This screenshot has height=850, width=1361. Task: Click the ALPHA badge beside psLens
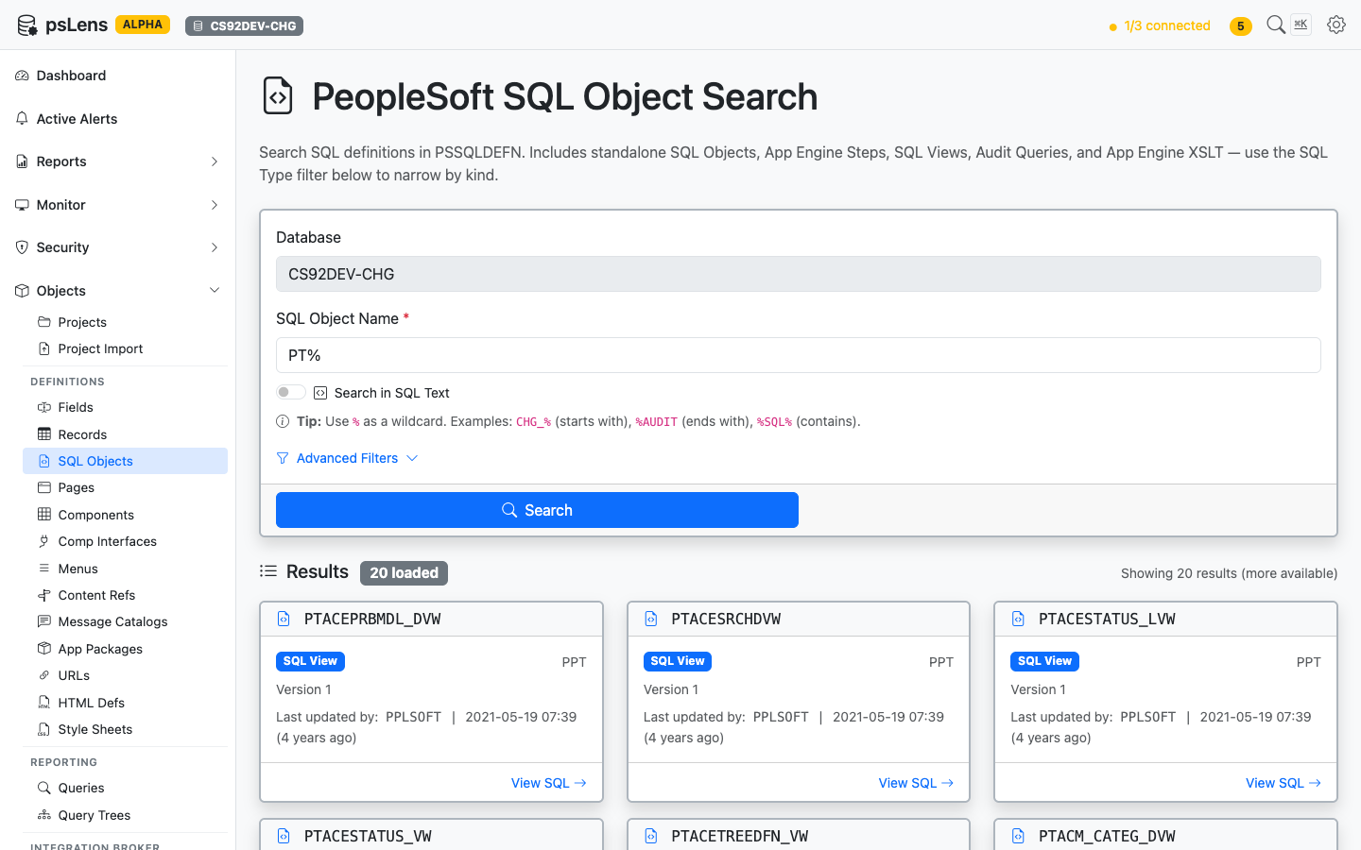[143, 25]
